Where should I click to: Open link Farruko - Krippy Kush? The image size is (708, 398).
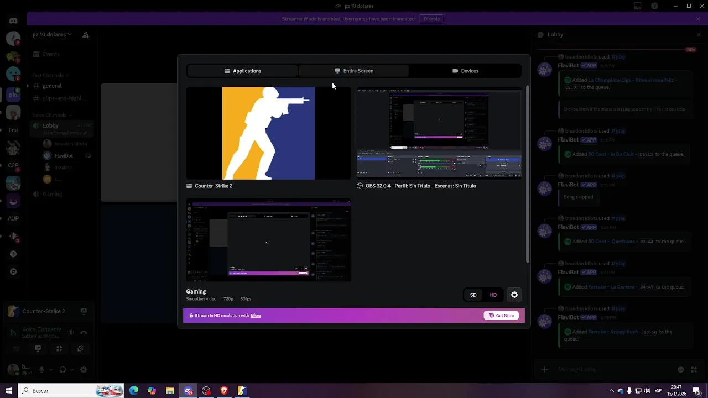click(x=613, y=332)
